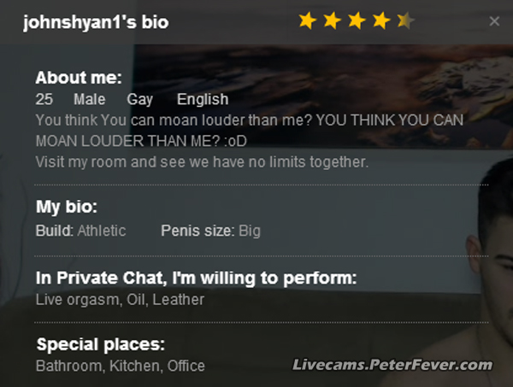513x387 pixels.
Task: Click the Live orgasm, Oil, Leather text
Action: pos(120,300)
